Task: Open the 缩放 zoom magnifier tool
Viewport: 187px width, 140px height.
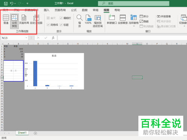Action: 80,21
